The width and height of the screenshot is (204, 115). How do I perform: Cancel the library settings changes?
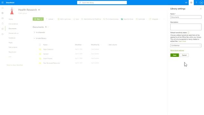tap(184, 55)
